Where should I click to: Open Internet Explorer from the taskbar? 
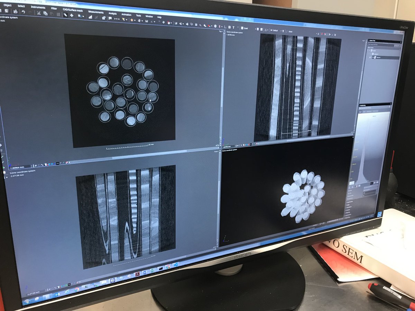point(67,292)
